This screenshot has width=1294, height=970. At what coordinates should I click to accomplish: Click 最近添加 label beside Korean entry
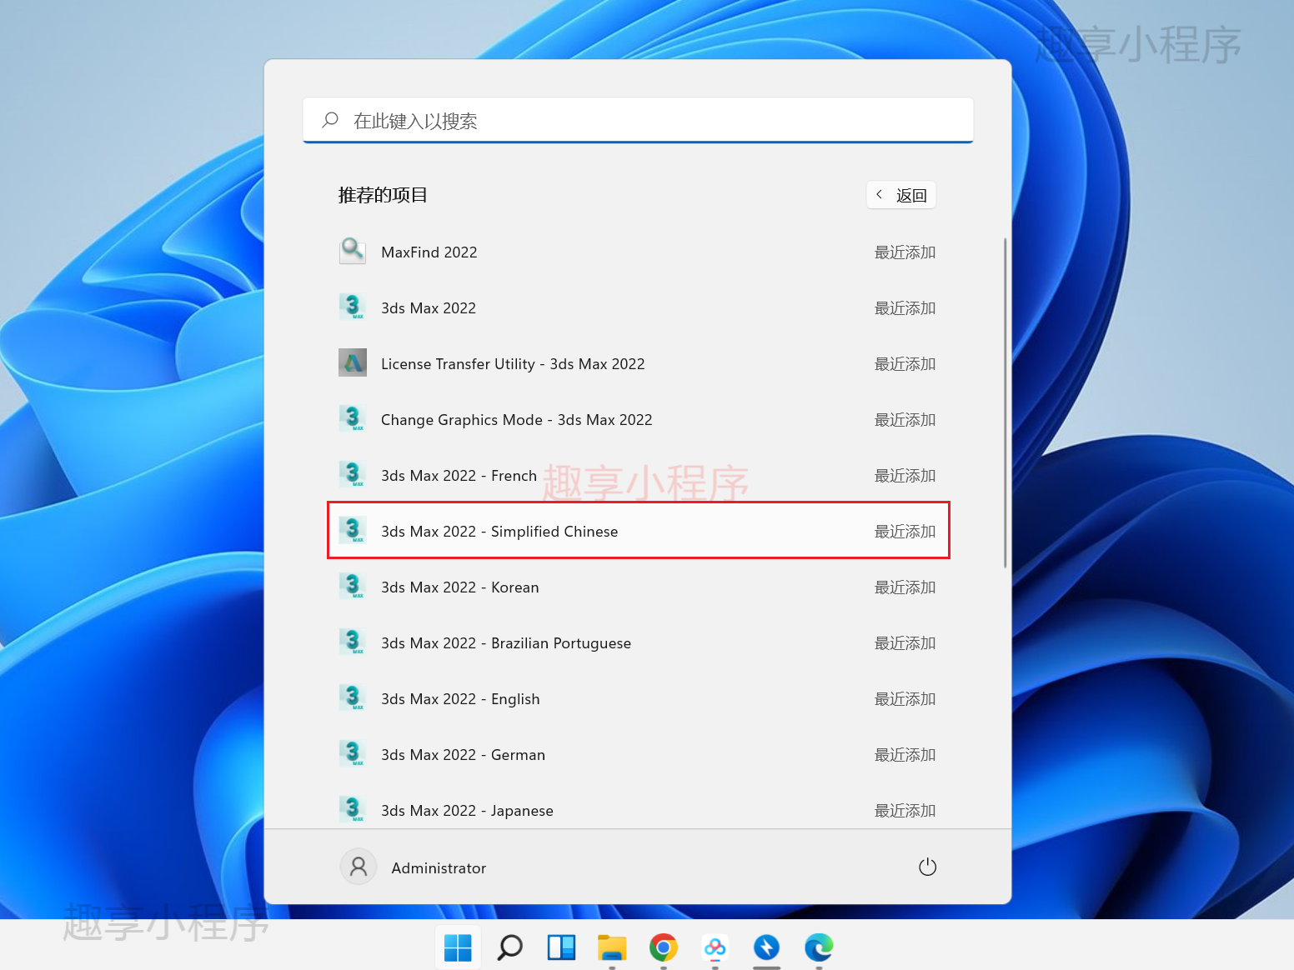click(905, 587)
